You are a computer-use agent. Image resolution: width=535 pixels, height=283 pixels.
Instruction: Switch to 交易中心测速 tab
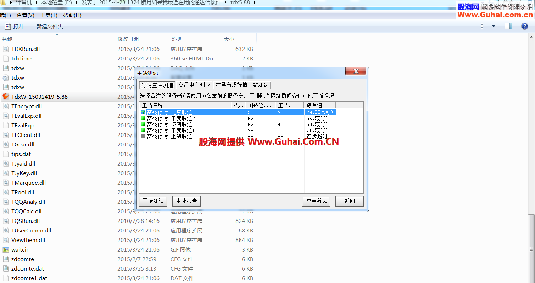click(x=194, y=85)
